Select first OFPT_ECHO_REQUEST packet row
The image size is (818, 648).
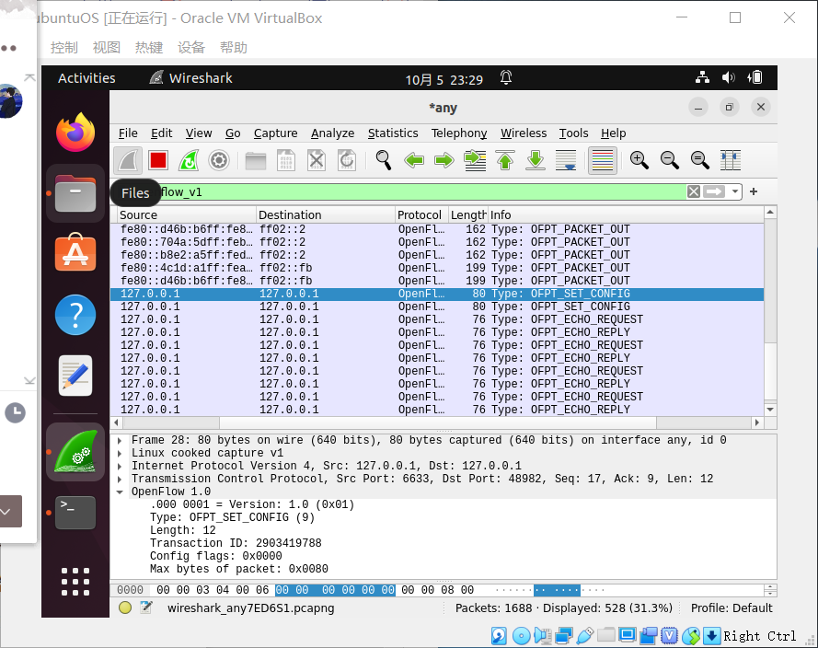coord(437,319)
